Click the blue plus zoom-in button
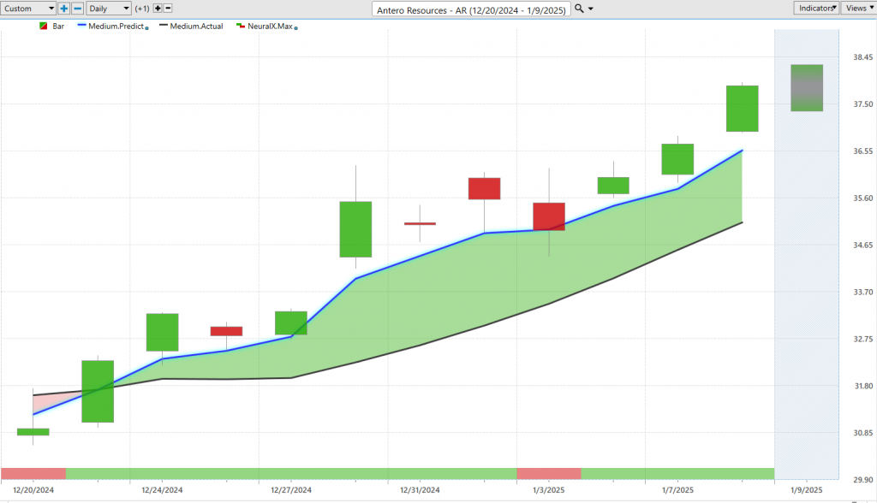The height and width of the screenshot is (503, 877). (63, 9)
